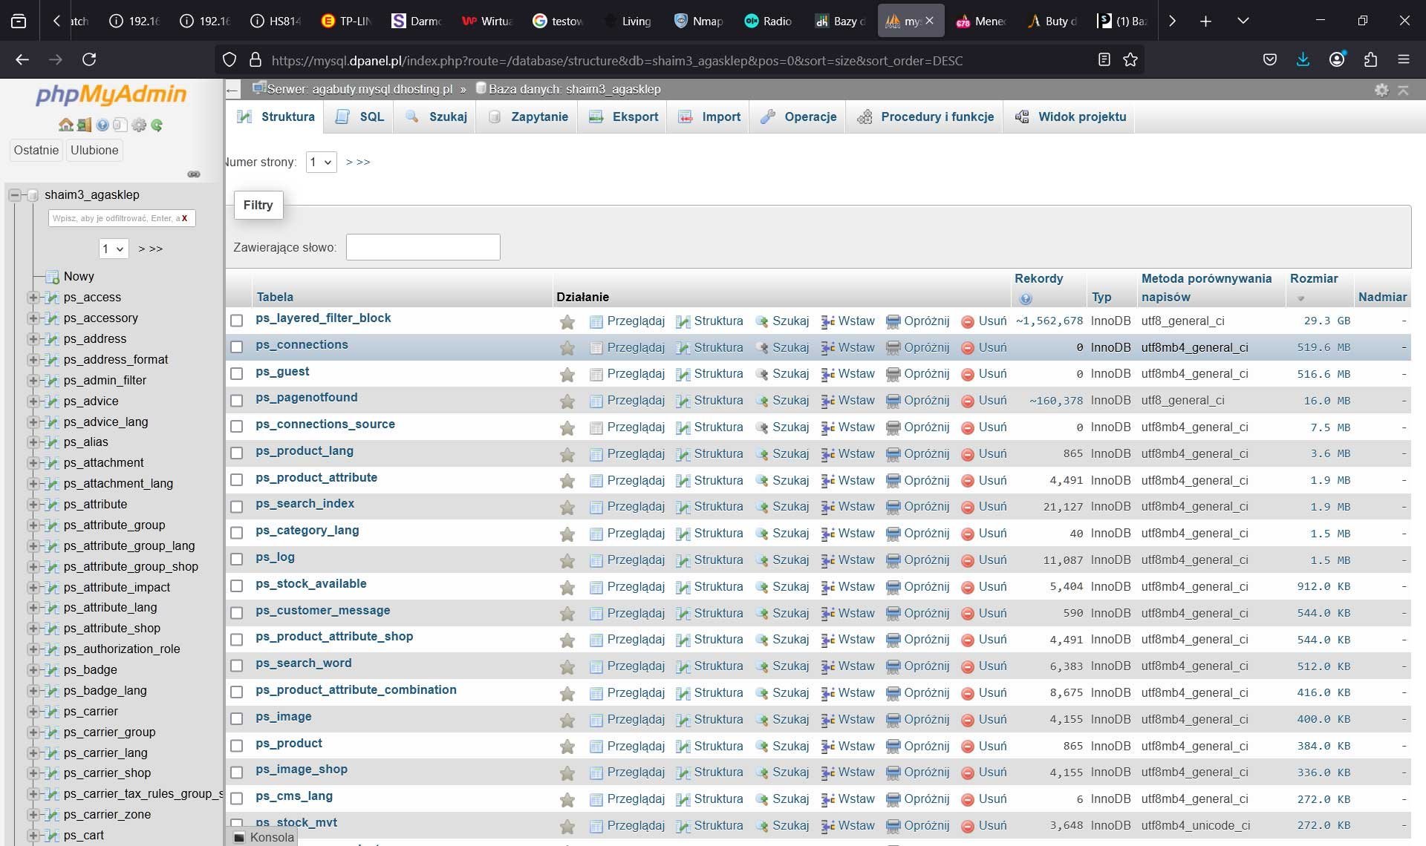Star the ps_connections table as favorite

coord(567,348)
